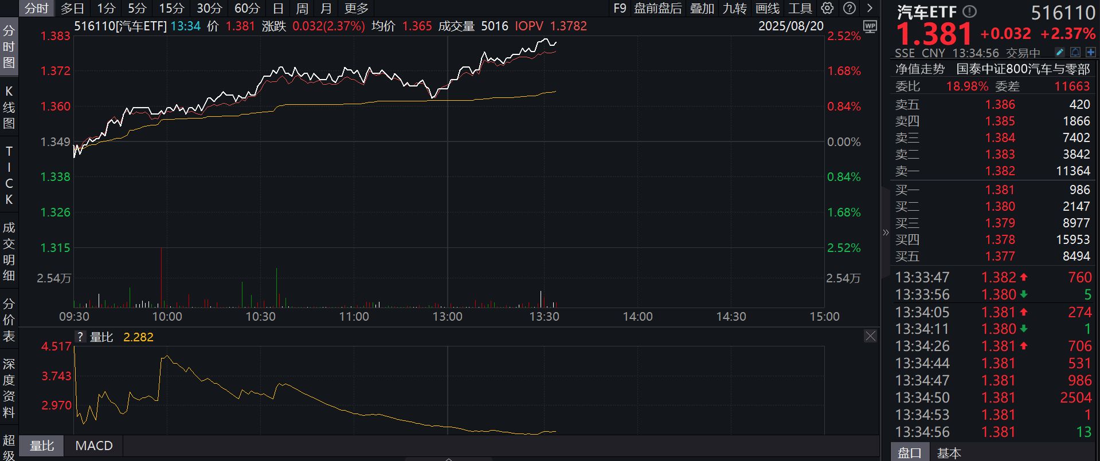This screenshot has width=1100, height=461.
Task: Toggle 盘前盘后 display
Action: click(x=657, y=8)
